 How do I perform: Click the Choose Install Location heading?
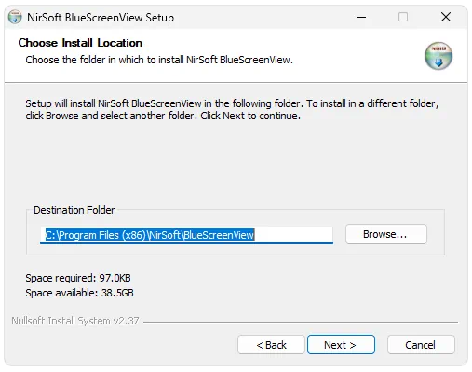pyautogui.click(x=80, y=43)
